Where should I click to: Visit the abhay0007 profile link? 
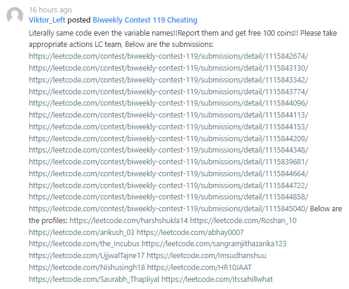(190, 233)
